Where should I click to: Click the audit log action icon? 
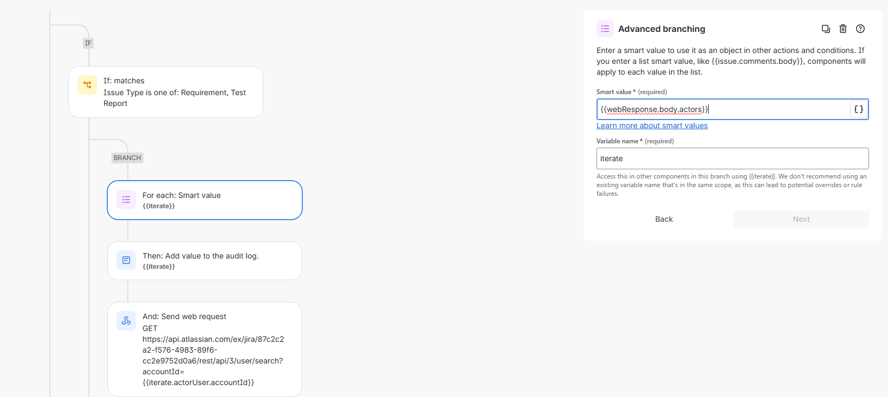pyautogui.click(x=126, y=260)
